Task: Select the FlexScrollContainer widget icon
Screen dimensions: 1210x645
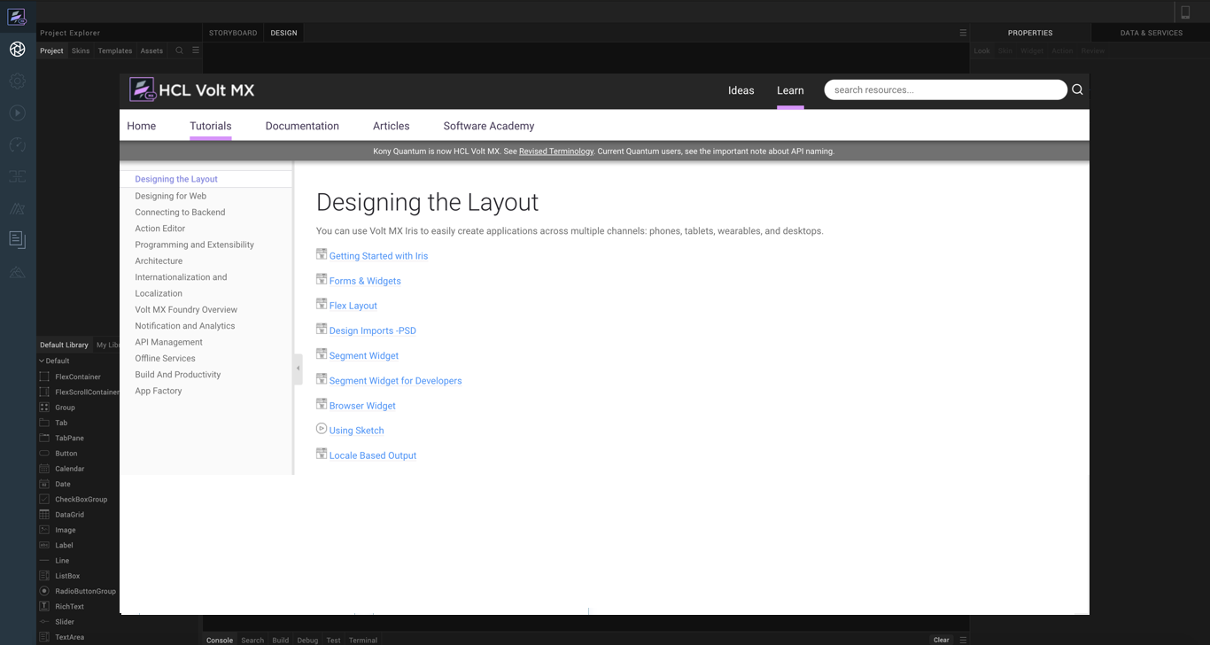Action: [44, 392]
